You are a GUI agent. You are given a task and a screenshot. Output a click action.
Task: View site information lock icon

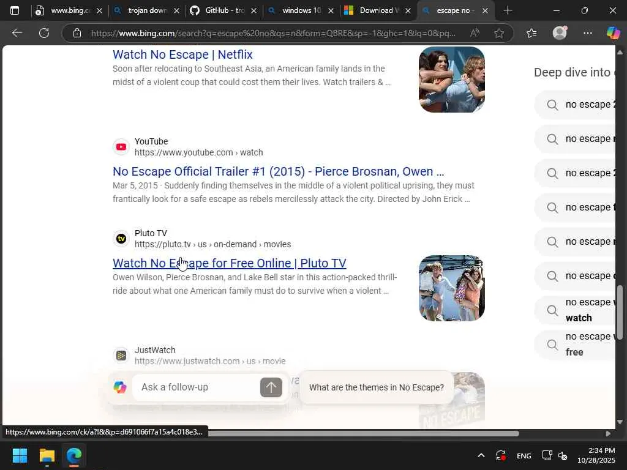pyautogui.click(x=77, y=33)
